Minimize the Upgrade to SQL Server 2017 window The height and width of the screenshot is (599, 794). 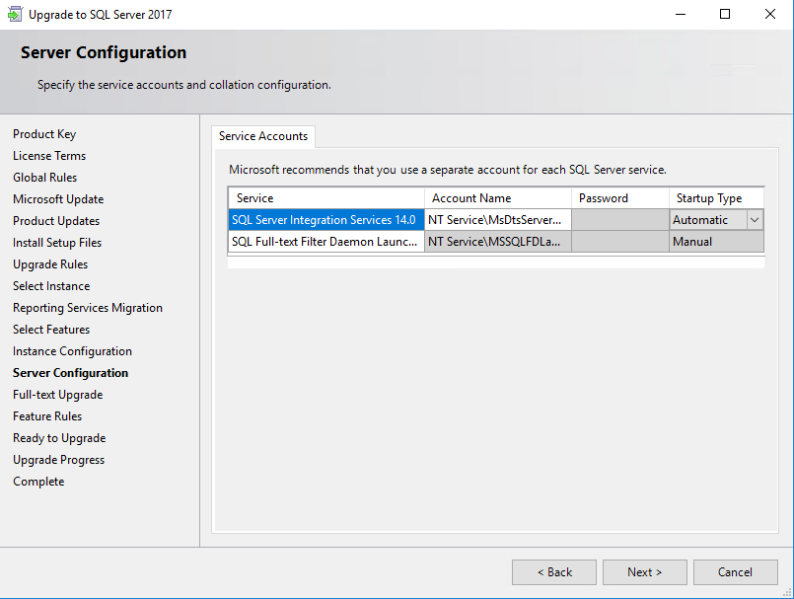click(x=681, y=14)
